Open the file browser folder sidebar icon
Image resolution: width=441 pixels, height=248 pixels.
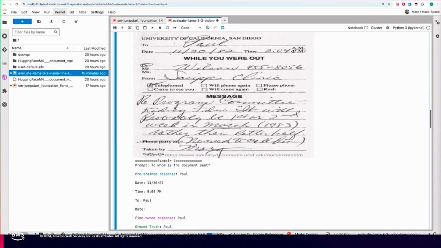point(4,22)
